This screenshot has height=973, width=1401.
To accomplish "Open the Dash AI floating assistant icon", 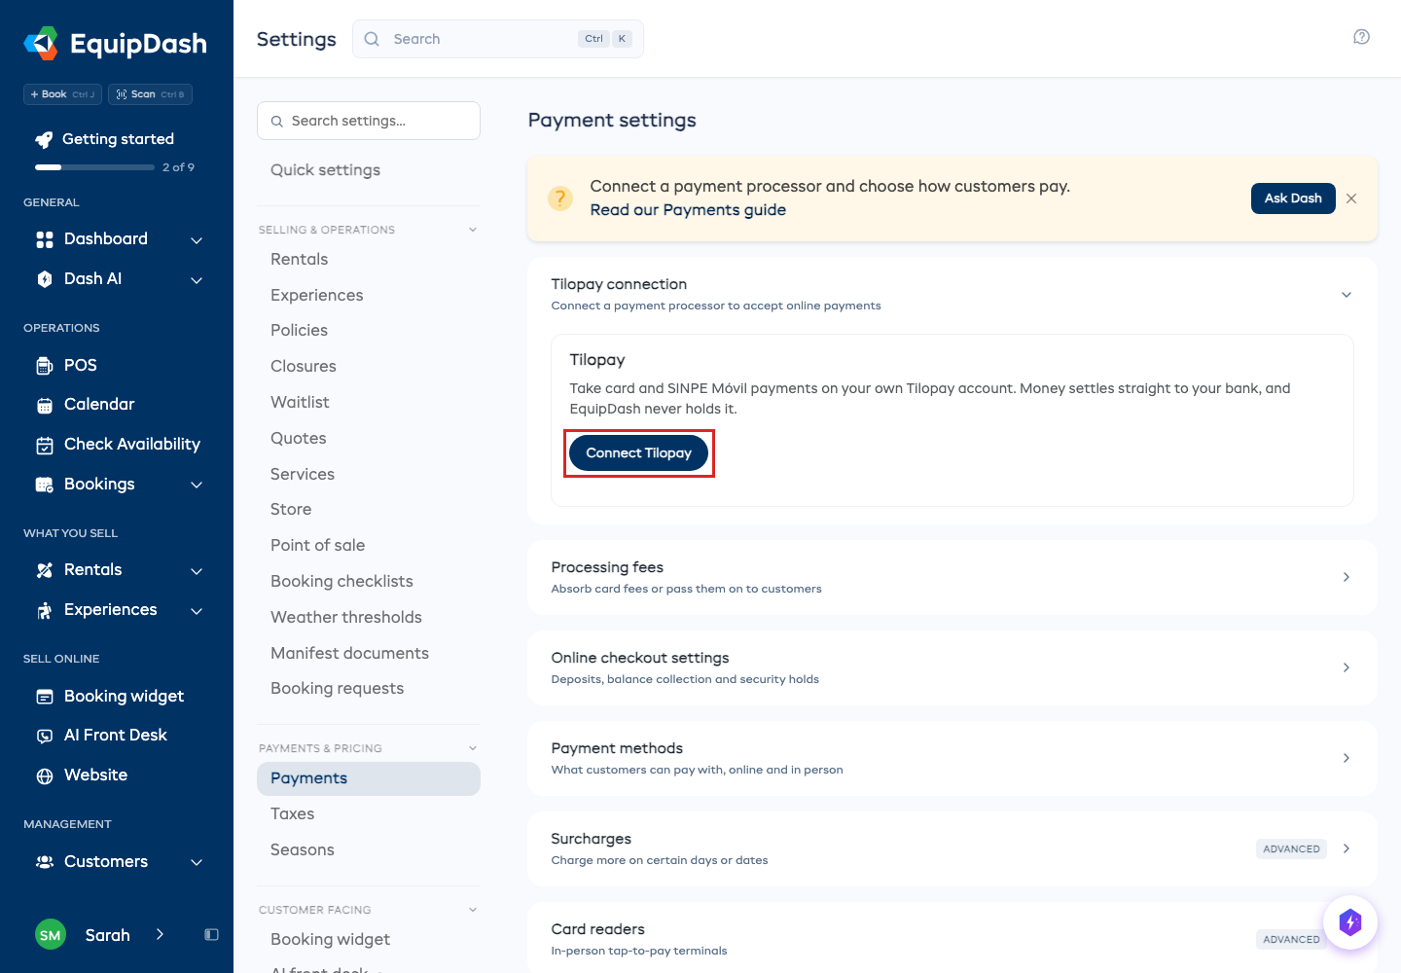I will click(x=1349, y=921).
